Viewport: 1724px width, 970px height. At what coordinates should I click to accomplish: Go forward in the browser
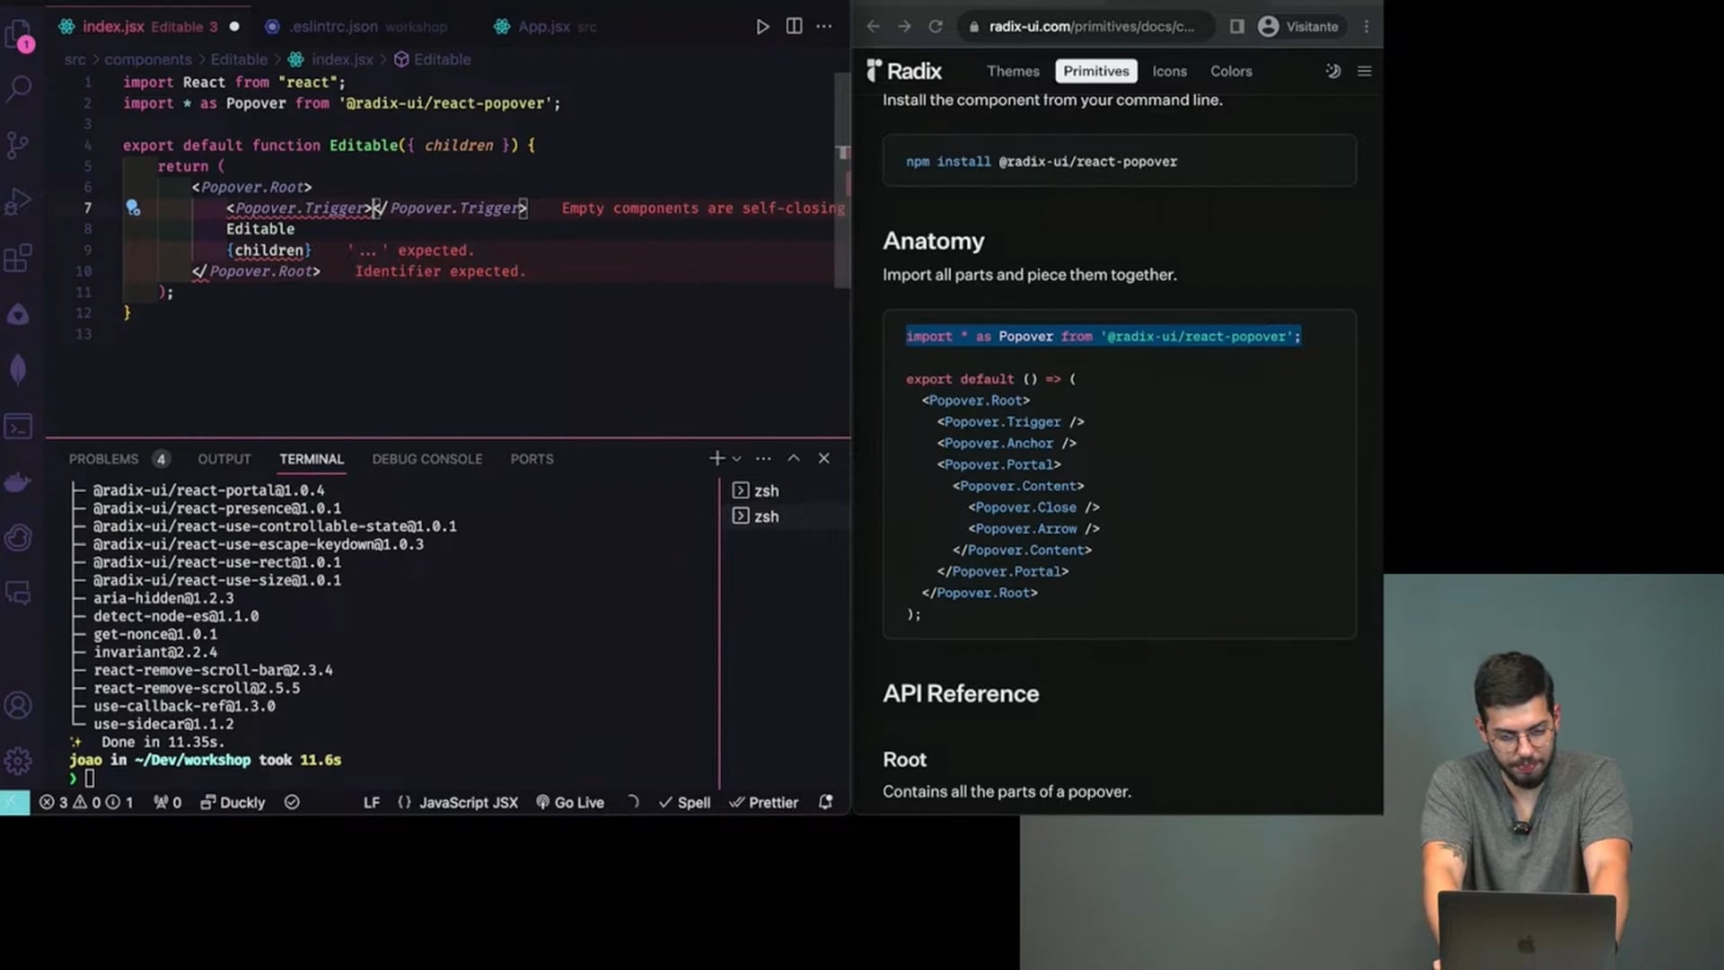tap(904, 27)
